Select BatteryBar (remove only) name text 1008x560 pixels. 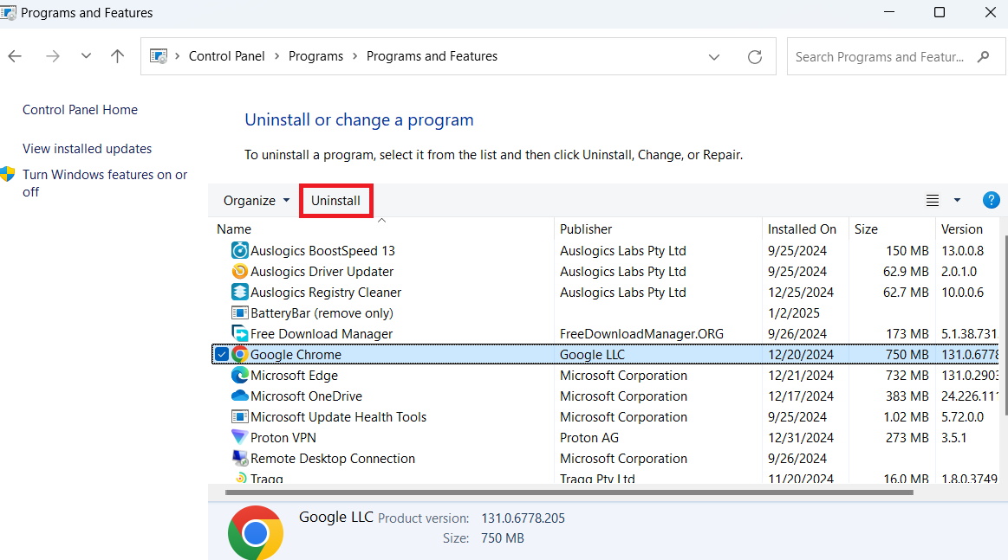pos(322,313)
